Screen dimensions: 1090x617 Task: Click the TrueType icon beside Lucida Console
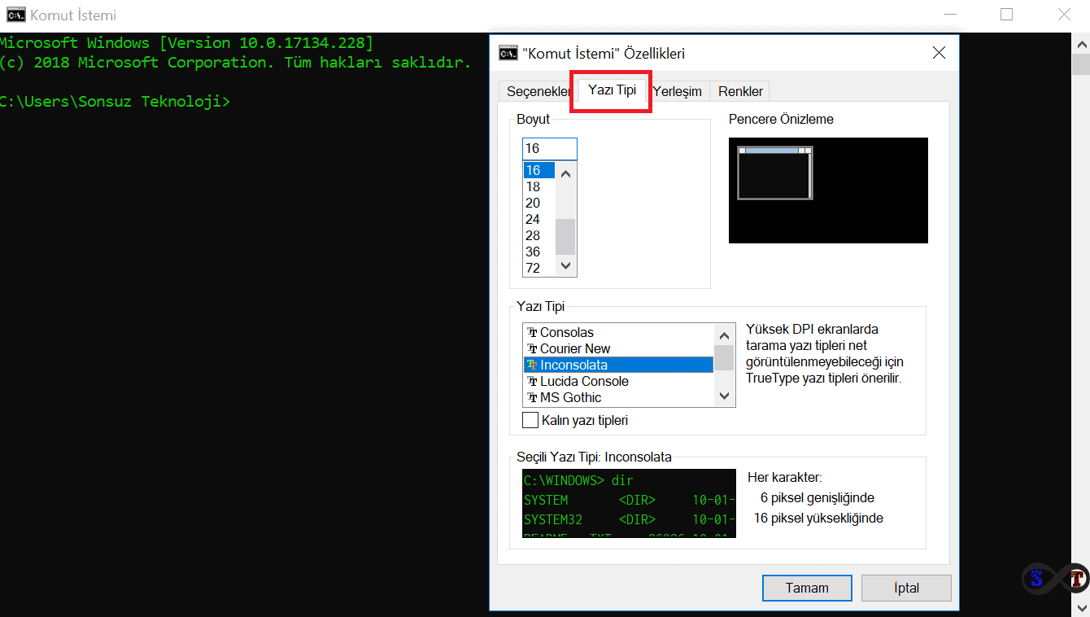[x=532, y=382]
